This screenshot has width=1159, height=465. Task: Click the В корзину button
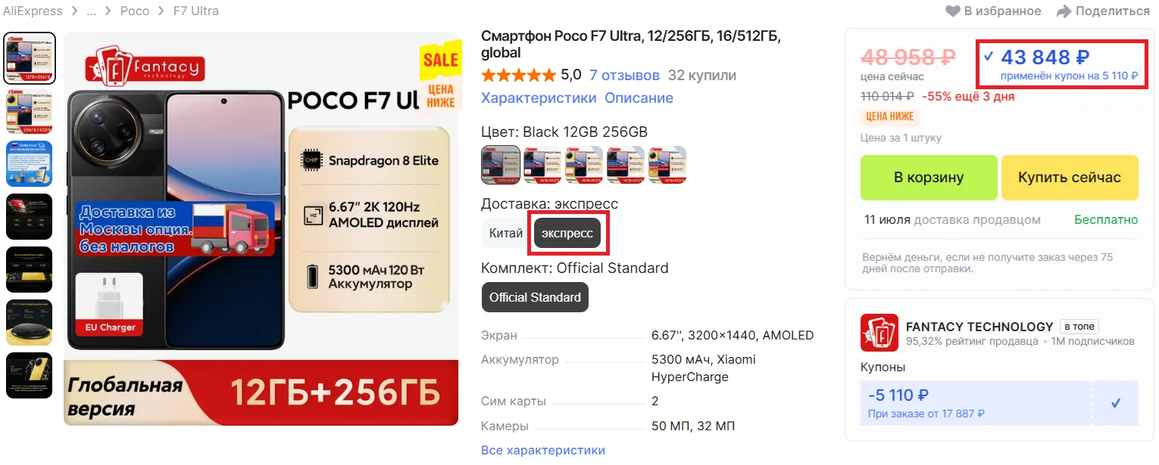tap(929, 178)
